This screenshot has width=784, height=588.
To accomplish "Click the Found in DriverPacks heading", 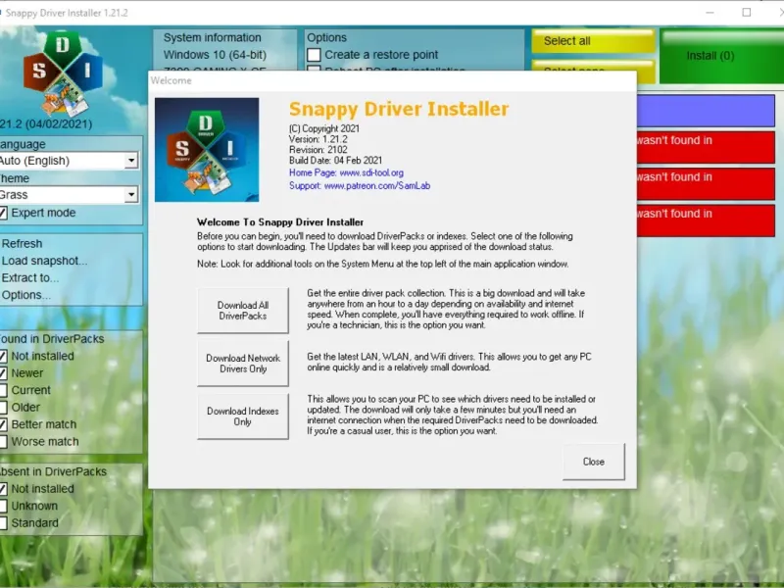I will pyautogui.click(x=52, y=339).
